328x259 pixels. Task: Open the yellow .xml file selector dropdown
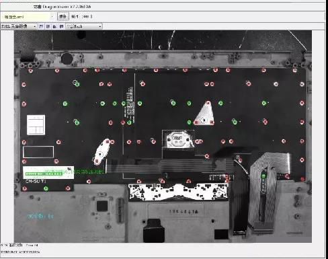coord(28,17)
